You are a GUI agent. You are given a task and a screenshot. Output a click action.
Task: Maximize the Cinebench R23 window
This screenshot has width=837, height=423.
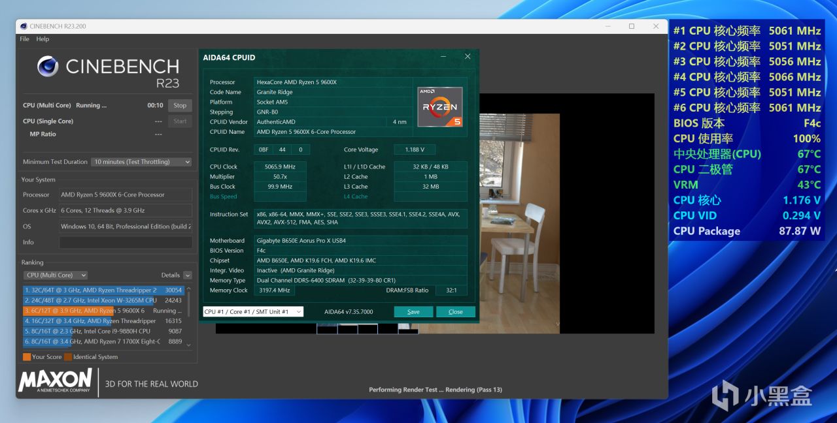click(x=632, y=26)
